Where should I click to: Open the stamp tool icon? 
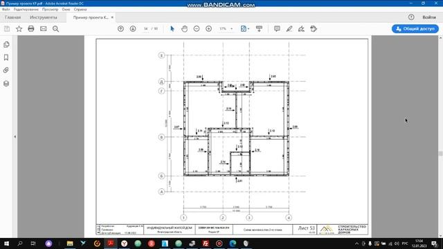tap(314, 29)
